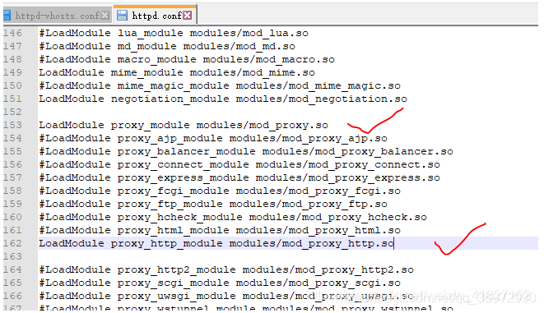Viewport: 544px width, 313px height.
Task: Click the md_module line text
Action: 167,46
